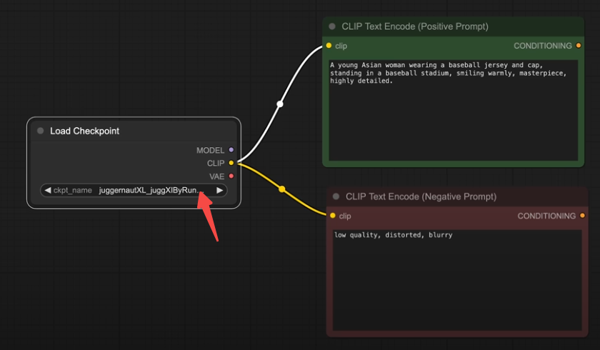Click the CLIP output socket on Load Checkpoint
This screenshot has height=350, width=600.
coord(231,163)
